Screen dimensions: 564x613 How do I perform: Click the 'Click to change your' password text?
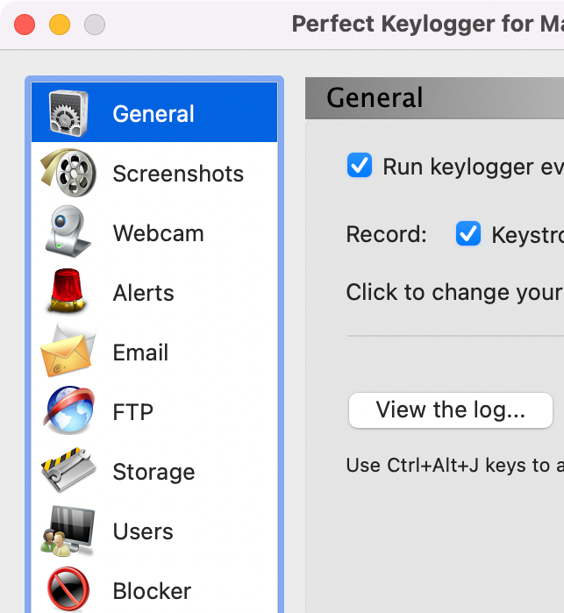coord(455,292)
